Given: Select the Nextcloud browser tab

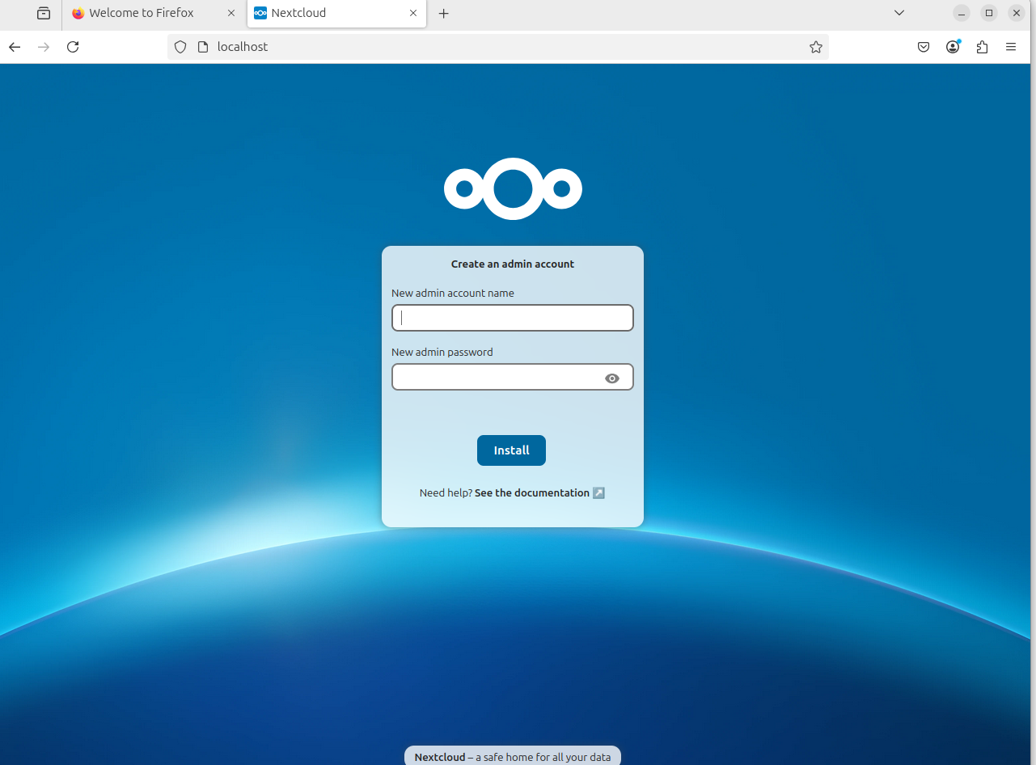Looking at the screenshot, I should 336,14.
